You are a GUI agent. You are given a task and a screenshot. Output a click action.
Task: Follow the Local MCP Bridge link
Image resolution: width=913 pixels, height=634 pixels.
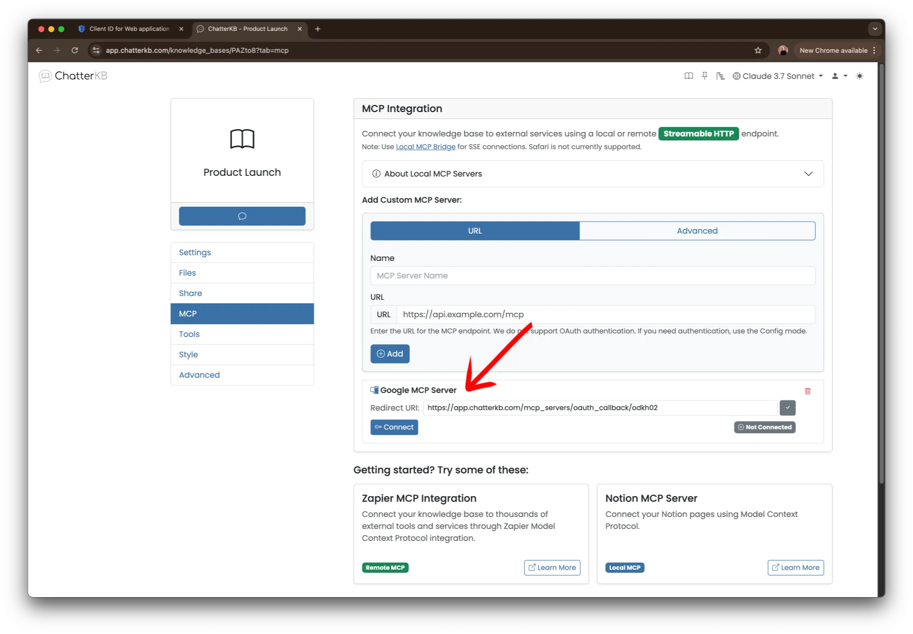point(425,147)
